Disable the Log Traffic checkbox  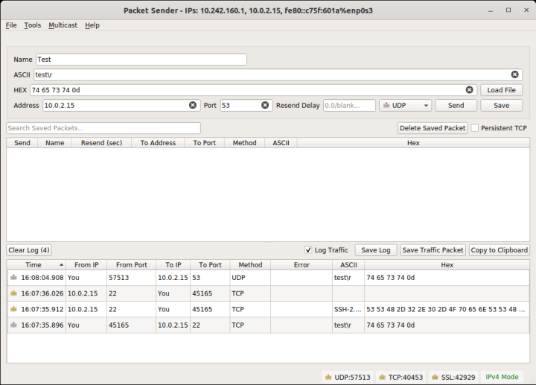308,250
